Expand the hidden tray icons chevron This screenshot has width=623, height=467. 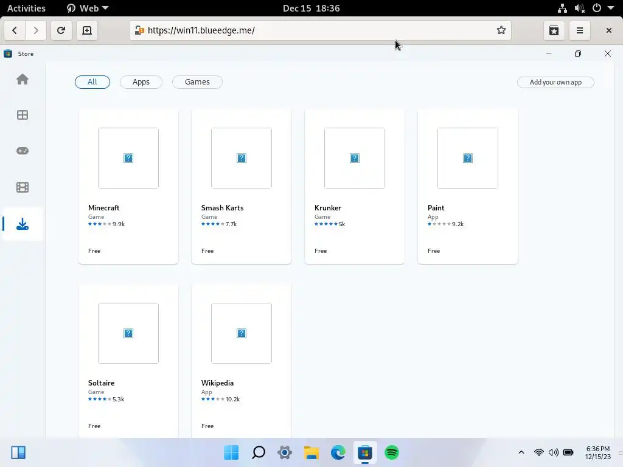coord(521,452)
